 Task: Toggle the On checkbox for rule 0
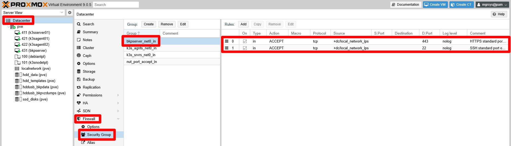click(245, 41)
